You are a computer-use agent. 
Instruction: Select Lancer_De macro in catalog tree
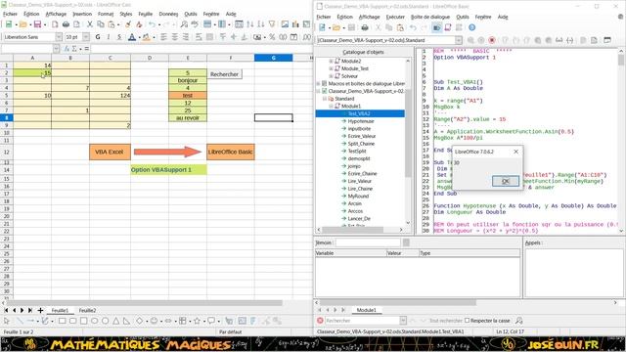[x=359, y=219]
